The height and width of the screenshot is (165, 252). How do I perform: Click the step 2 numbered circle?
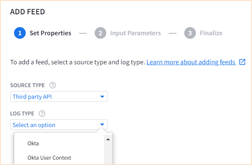100,33
